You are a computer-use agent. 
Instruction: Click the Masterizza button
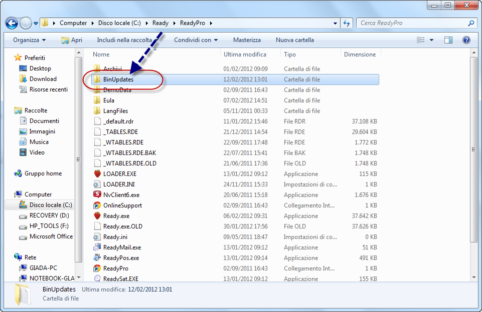[247, 40]
